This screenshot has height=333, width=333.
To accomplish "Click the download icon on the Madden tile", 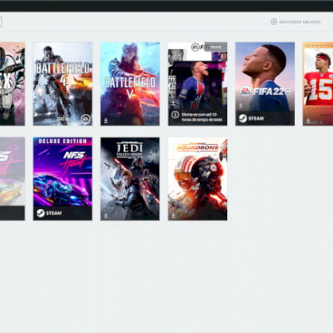I will coord(308,121).
